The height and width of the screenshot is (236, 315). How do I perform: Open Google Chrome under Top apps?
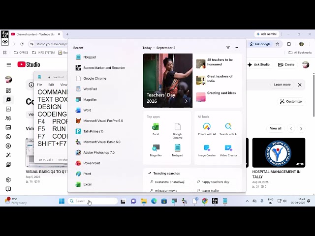click(177, 131)
